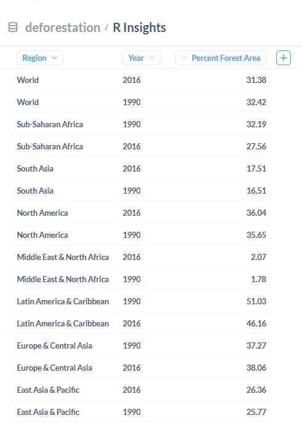The image size is (302, 442).
Task: Click the chevron before Percent Forest Area
Action: (184, 58)
